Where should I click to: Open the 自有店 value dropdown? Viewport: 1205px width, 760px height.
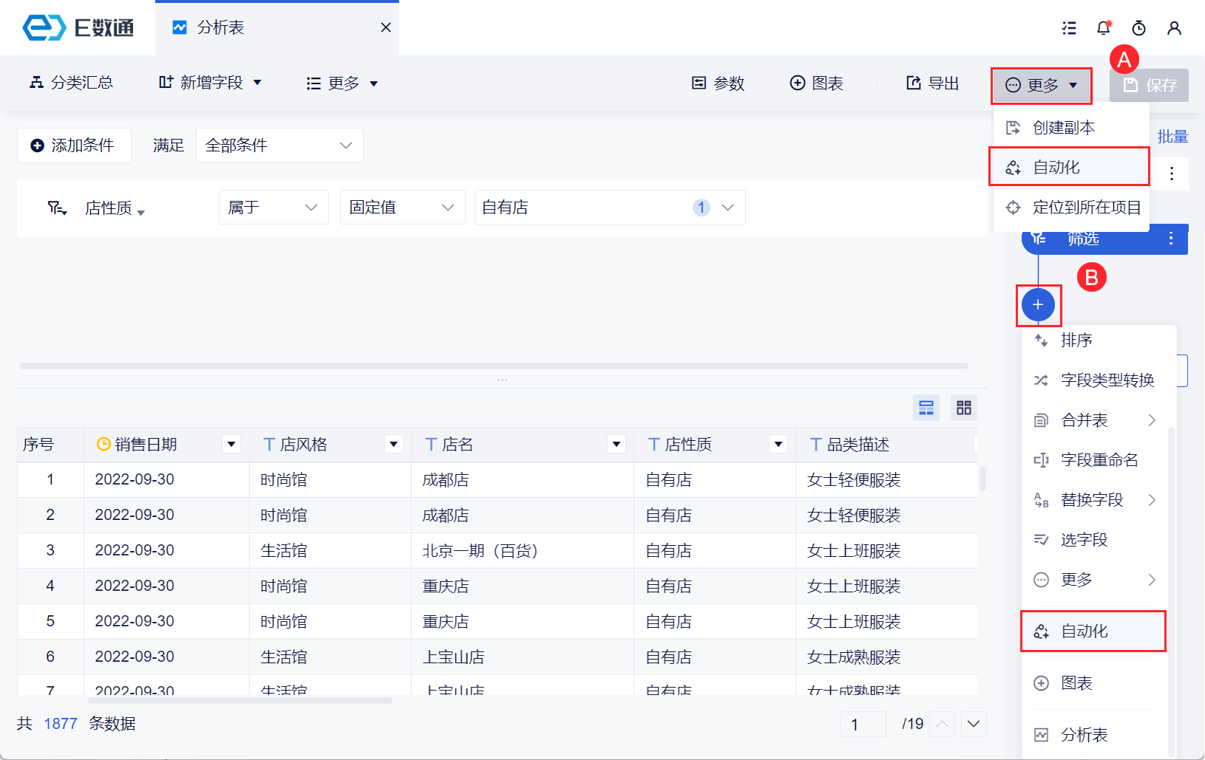pos(610,208)
